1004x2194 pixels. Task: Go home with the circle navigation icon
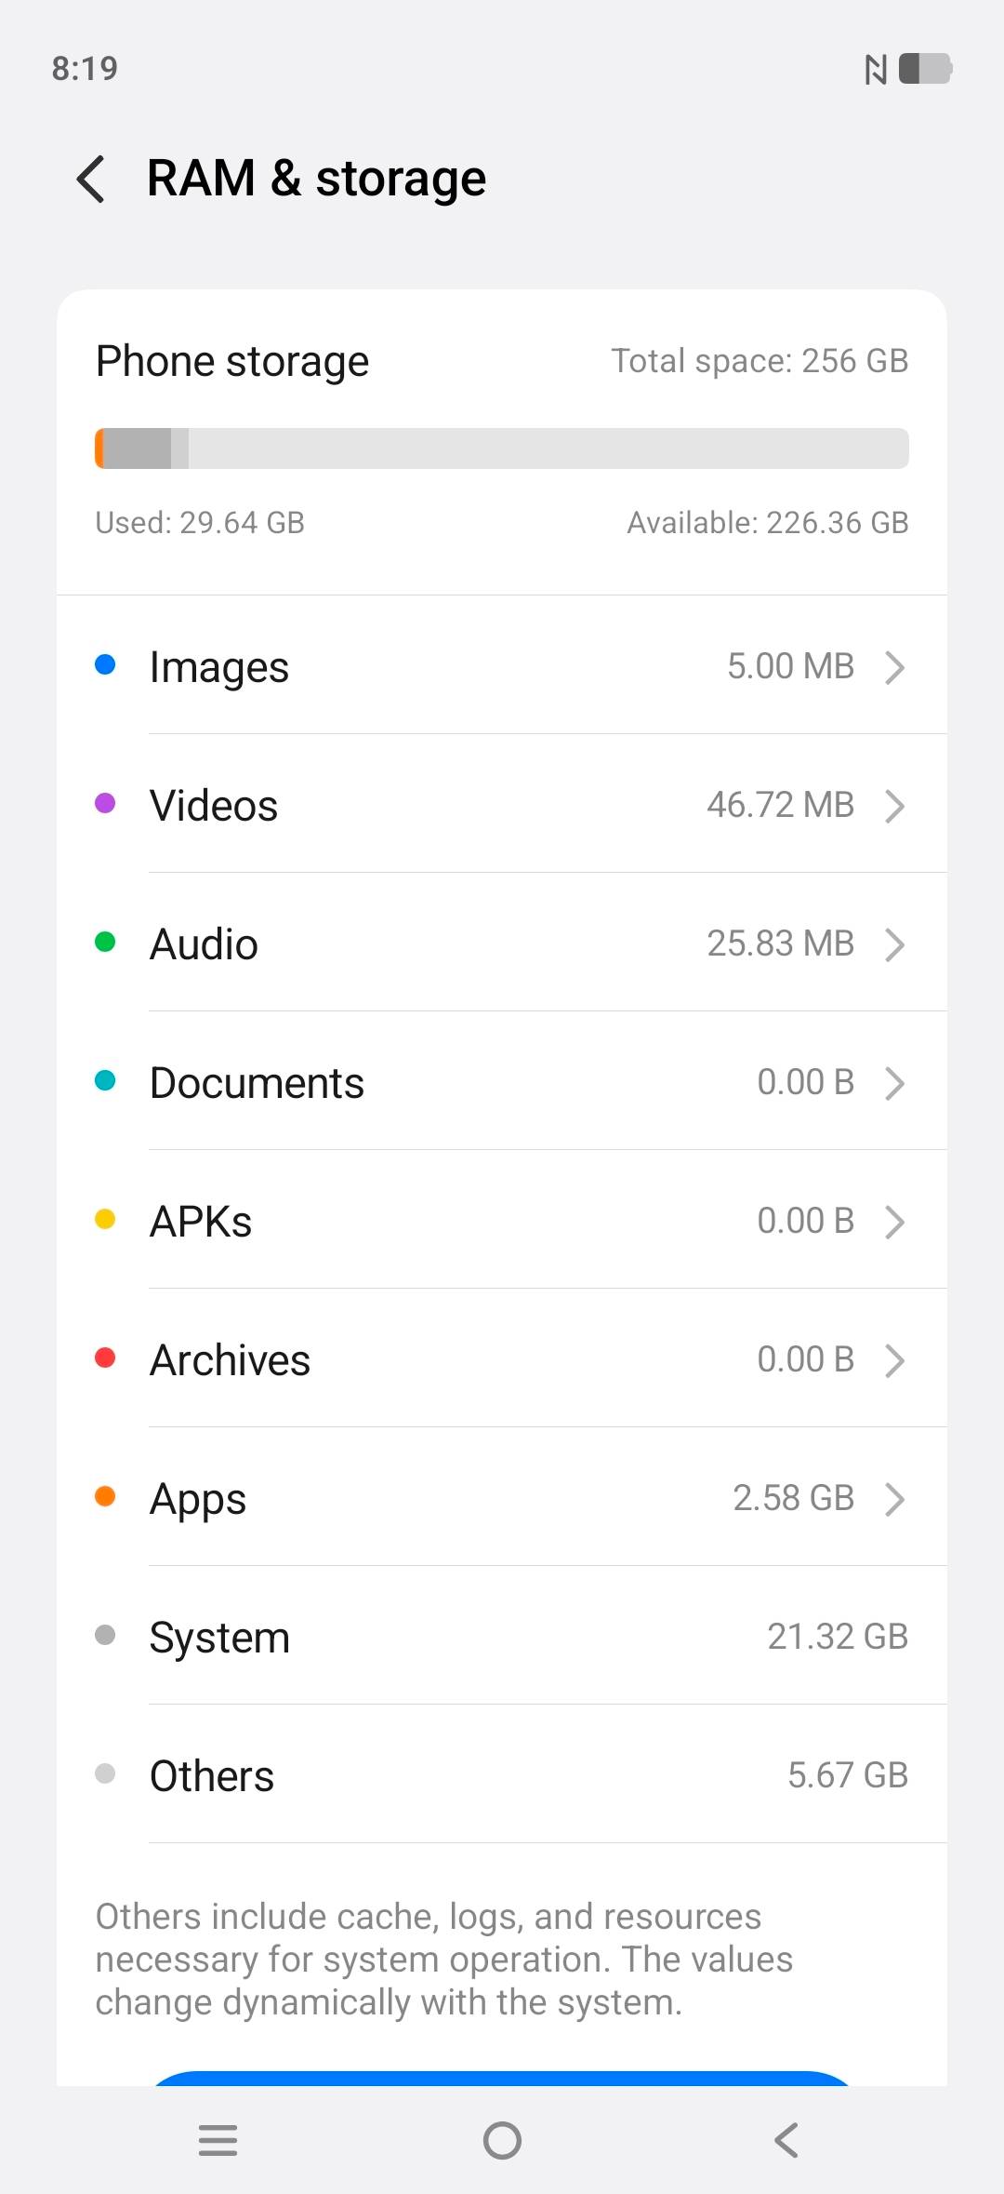[502, 2140]
